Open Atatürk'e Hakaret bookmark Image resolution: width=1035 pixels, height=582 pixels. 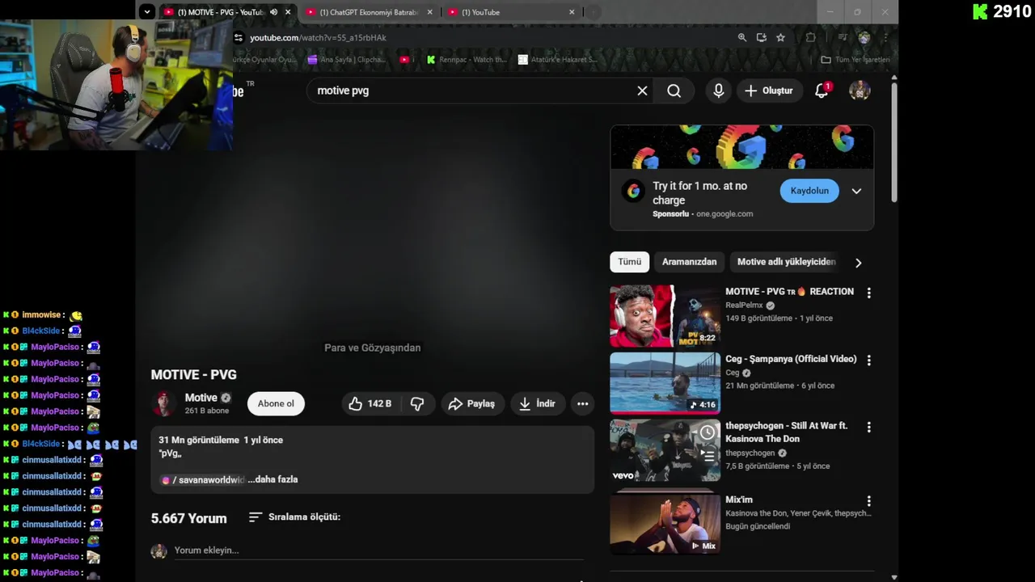pyautogui.click(x=558, y=60)
